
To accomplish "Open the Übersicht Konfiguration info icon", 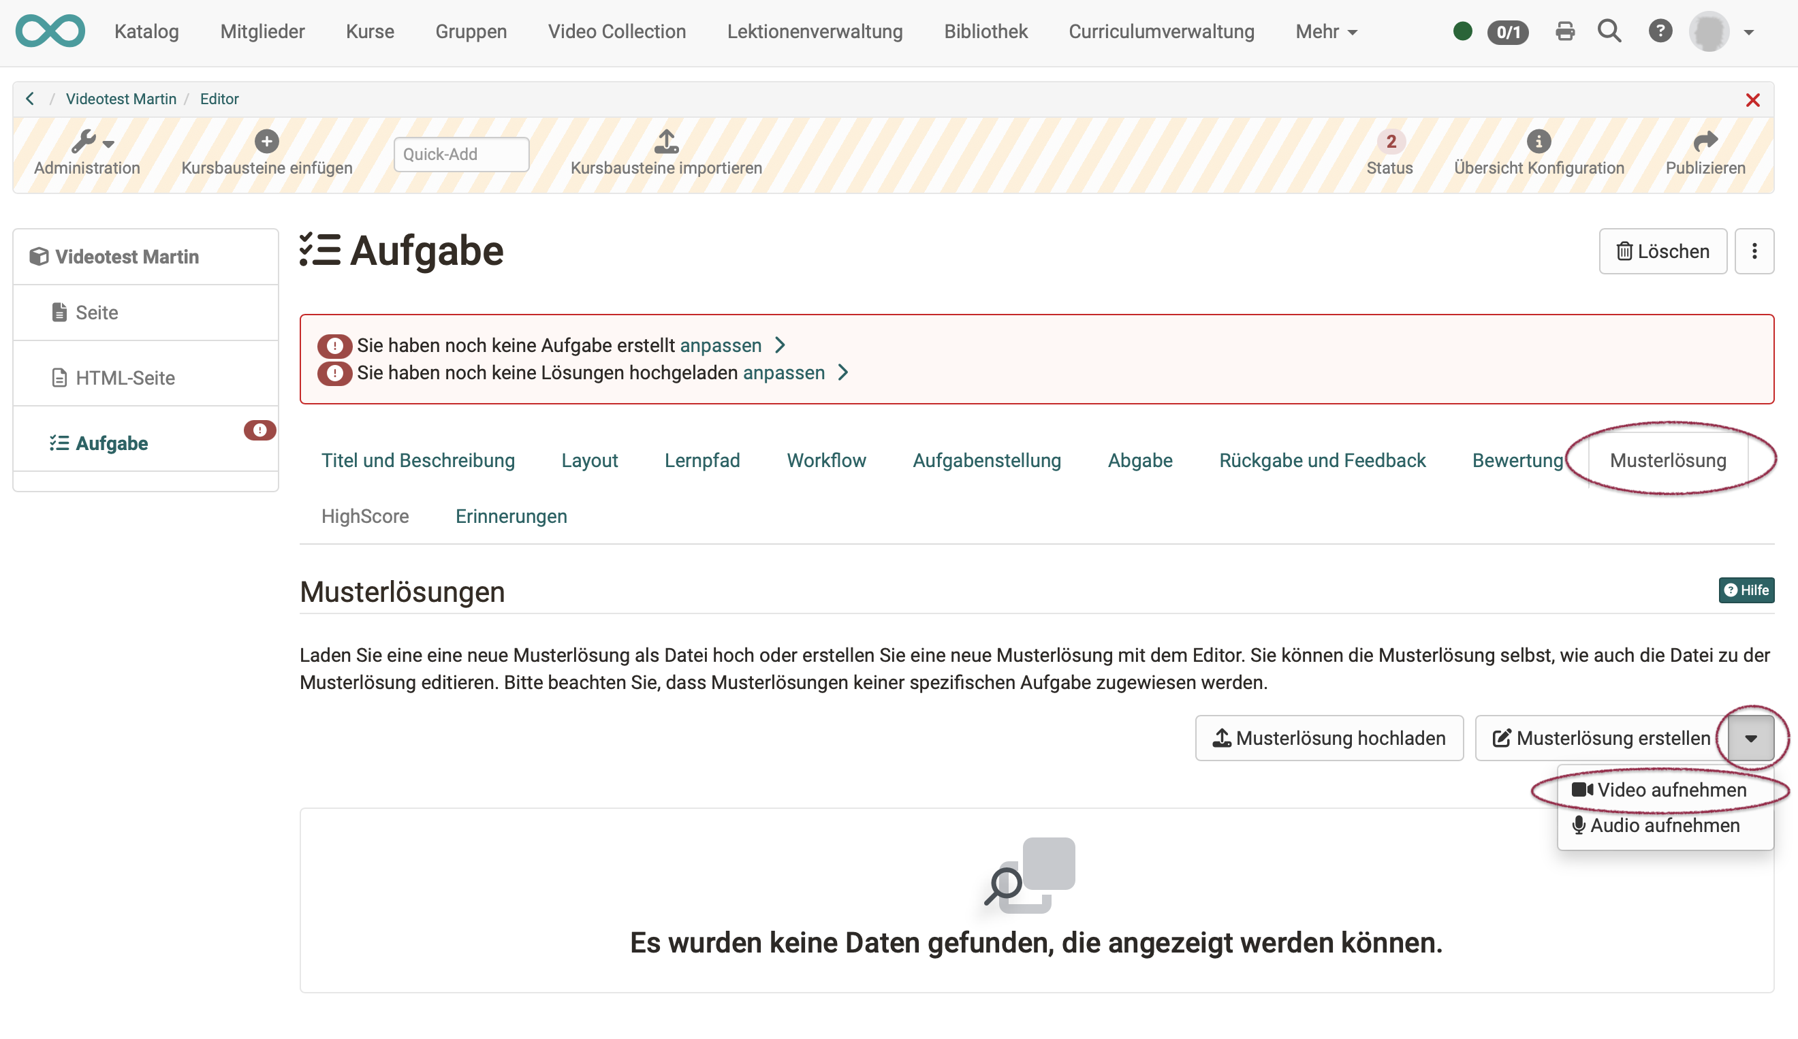I will (x=1539, y=141).
